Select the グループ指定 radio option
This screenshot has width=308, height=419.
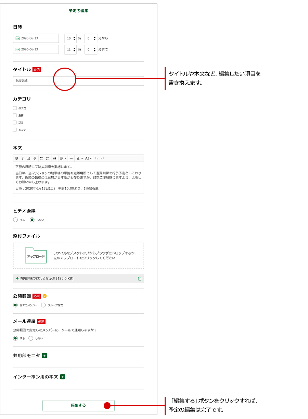point(43,305)
